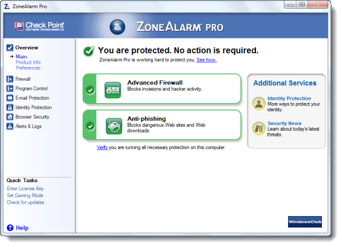Screen dimensions: 342x247
Task: Open Preferences under Overview
Action: tap(28, 68)
